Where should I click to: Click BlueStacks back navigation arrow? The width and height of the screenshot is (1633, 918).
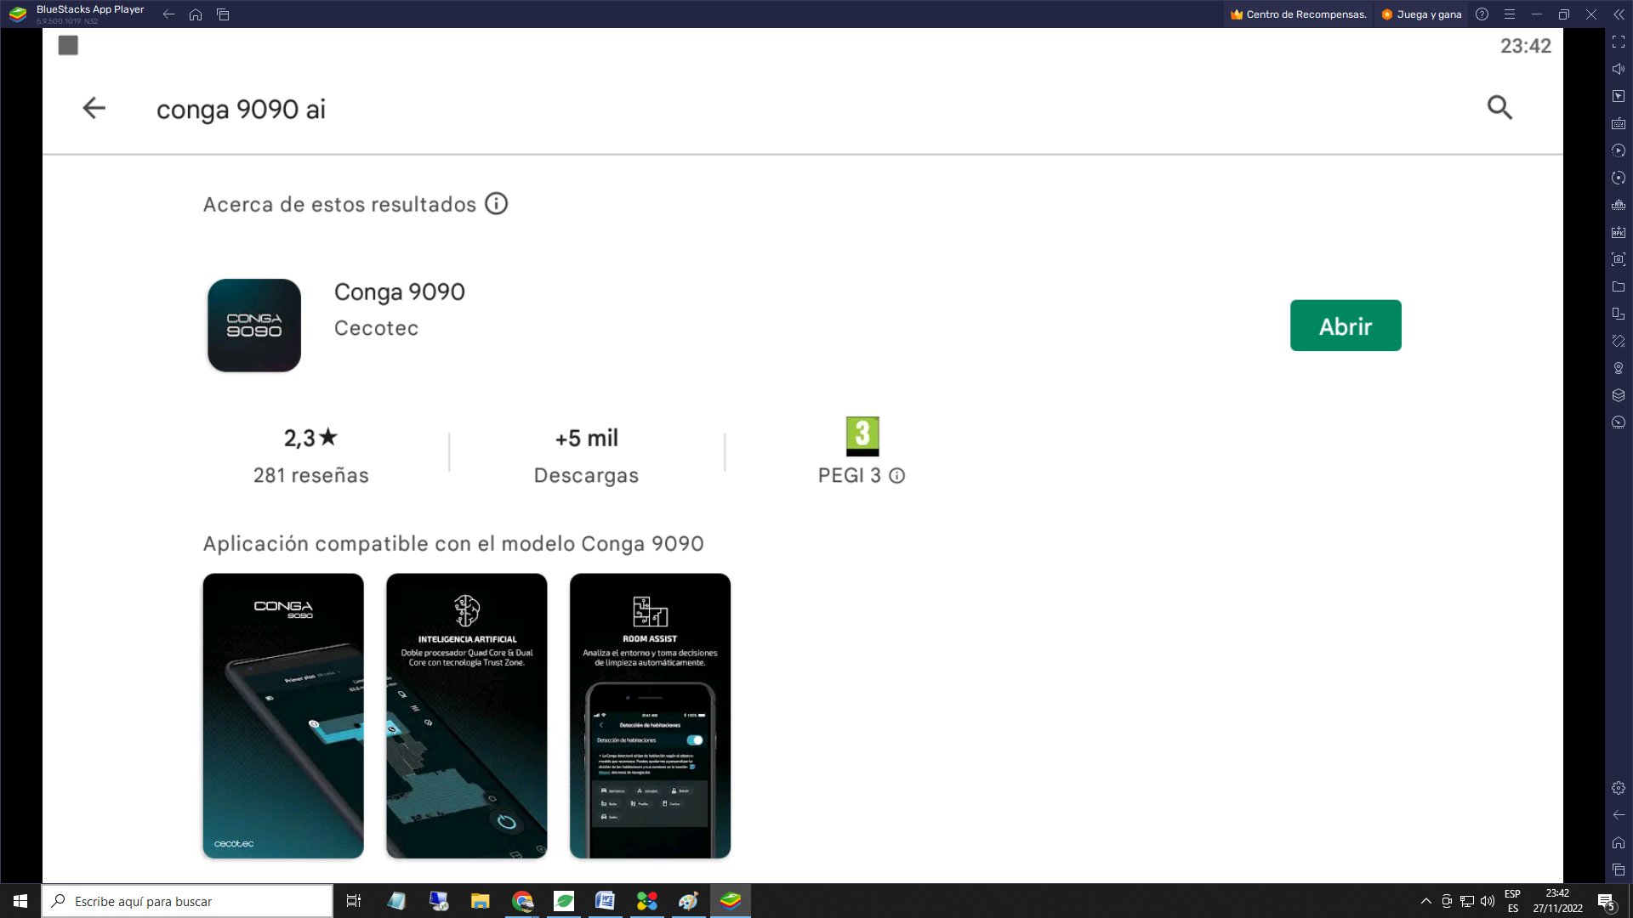(168, 14)
